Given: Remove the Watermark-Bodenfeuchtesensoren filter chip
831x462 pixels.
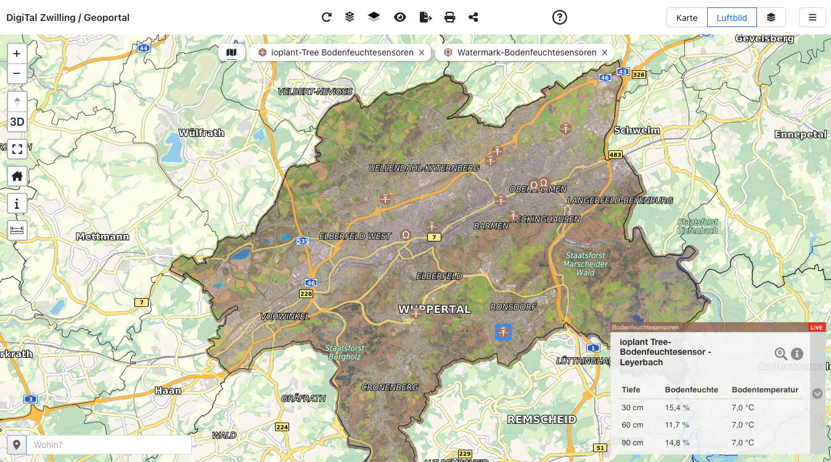Looking at the screenshot, I should coord(604,52).
